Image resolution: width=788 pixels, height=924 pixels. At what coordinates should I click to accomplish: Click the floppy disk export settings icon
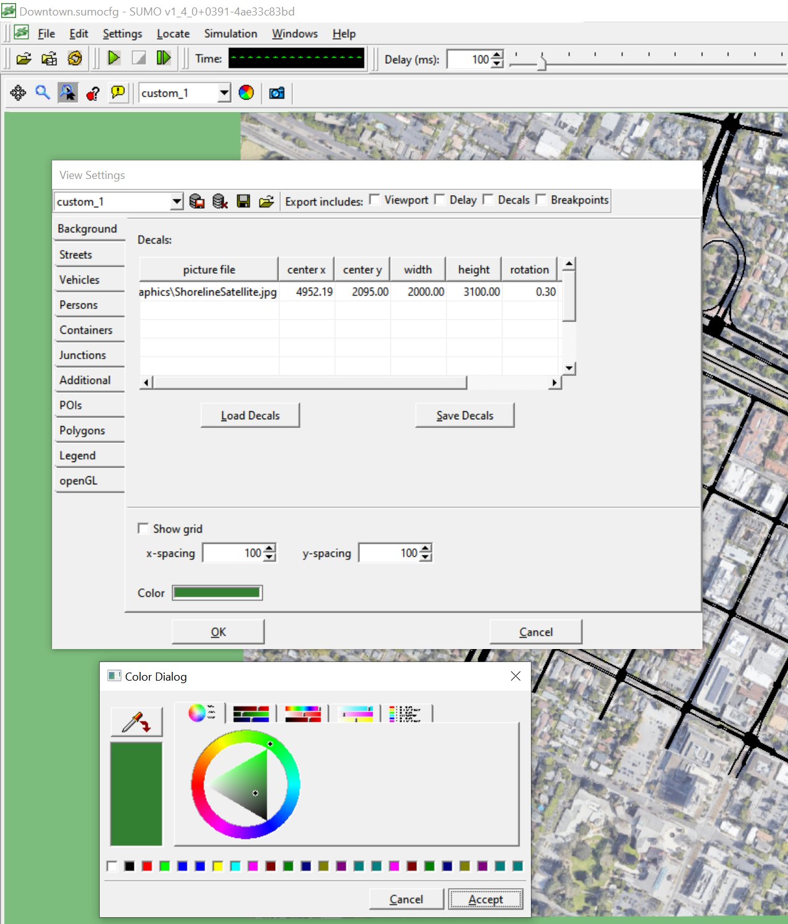(243, 201)
